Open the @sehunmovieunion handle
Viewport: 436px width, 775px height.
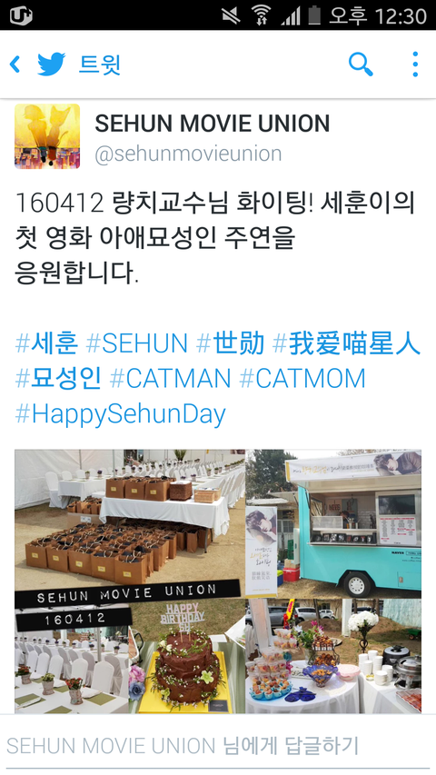pyautogui.click(x=188, y=154)
